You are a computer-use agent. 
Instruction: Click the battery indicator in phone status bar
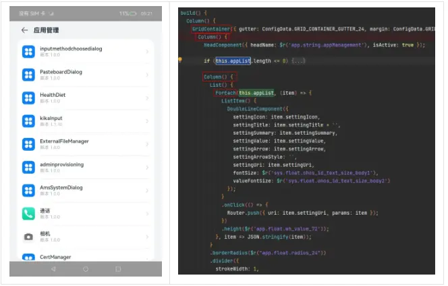(x=133, y=13)
